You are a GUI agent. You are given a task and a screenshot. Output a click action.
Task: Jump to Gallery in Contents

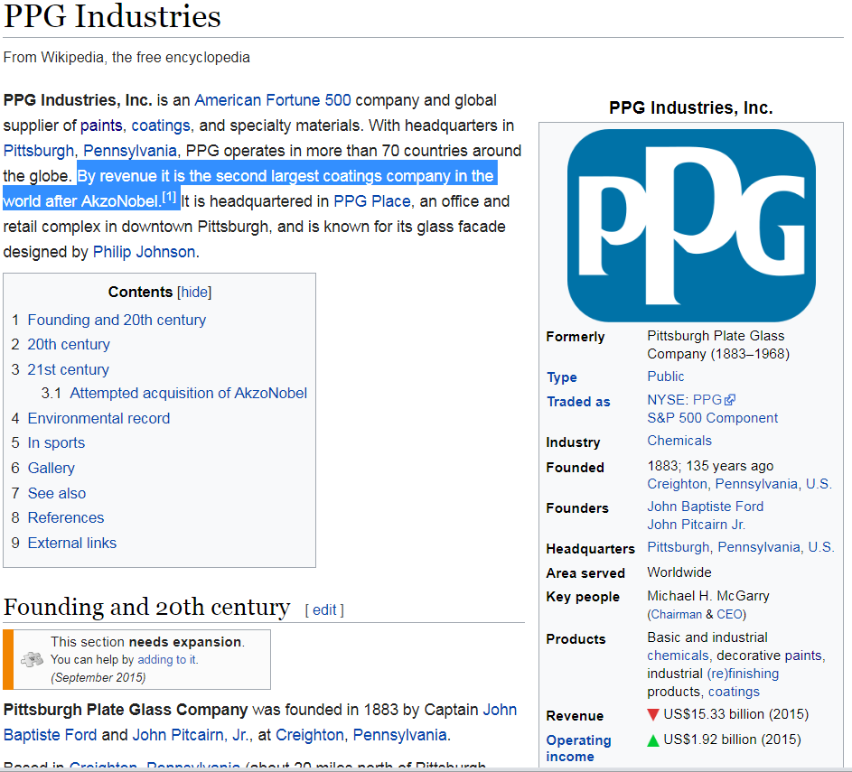click(51, 468)
